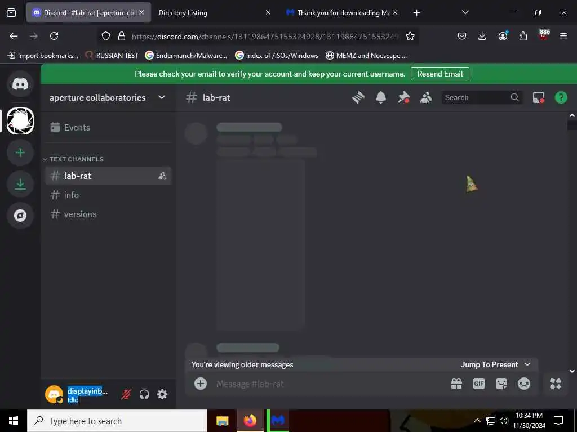Open the green Help icon
Screen dimensions: 577x432
[561, 97]
